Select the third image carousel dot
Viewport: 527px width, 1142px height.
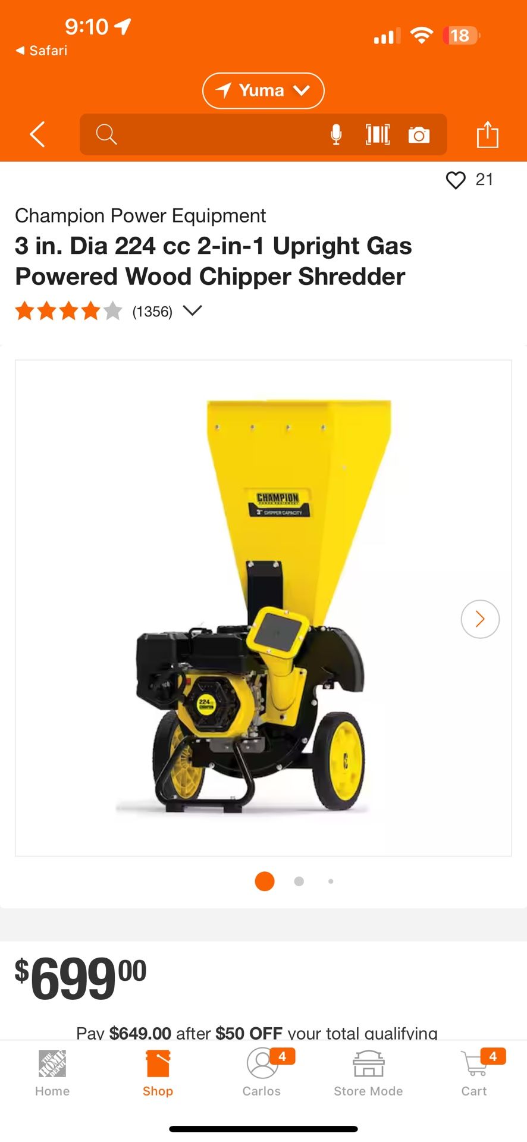click(331, 881)
